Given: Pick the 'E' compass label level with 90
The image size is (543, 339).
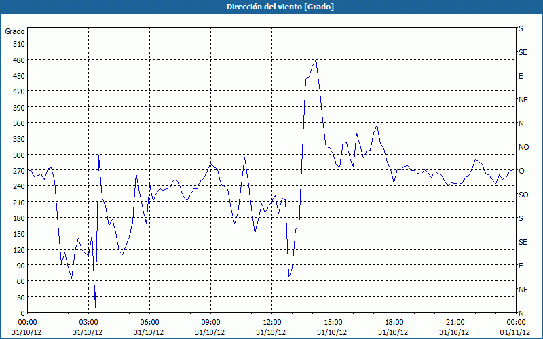Looking at the screenshot, I should [521, 266].
